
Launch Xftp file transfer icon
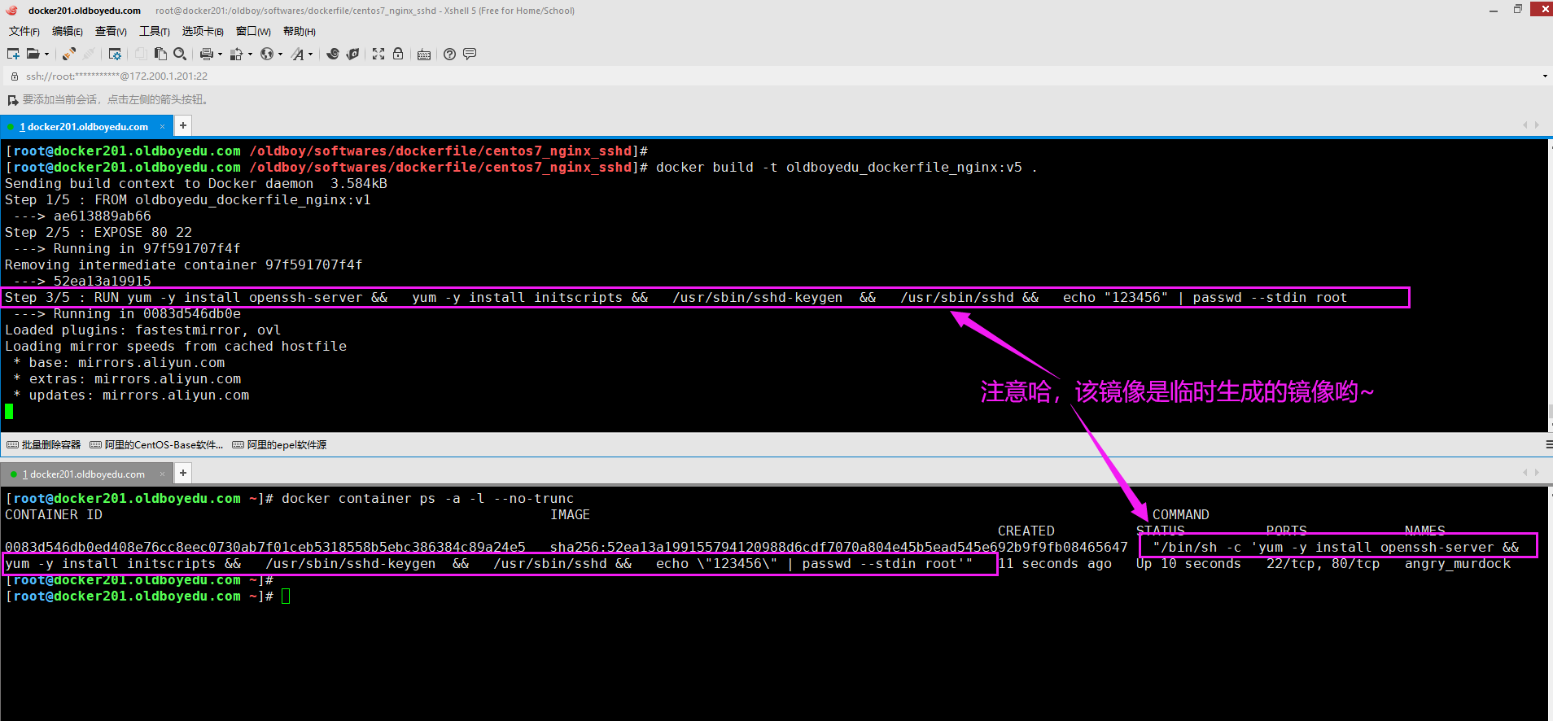pyautogui.click(x=352, y=54)
